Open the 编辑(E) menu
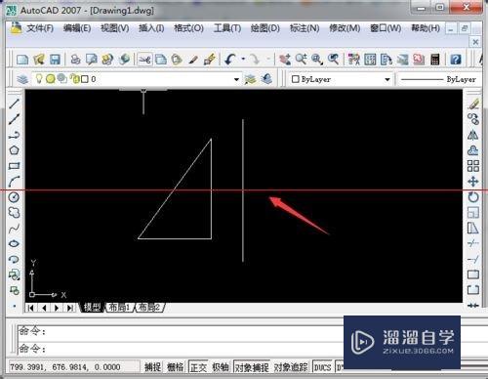Image resolution: width=488 pixels, height=379 pixels. click(77, 28)
